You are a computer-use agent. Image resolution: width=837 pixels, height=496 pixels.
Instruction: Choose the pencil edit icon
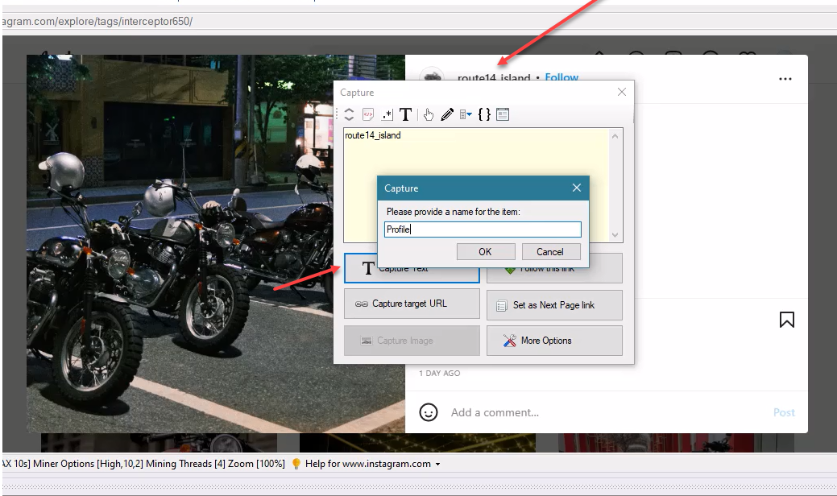tap(447, 115)
